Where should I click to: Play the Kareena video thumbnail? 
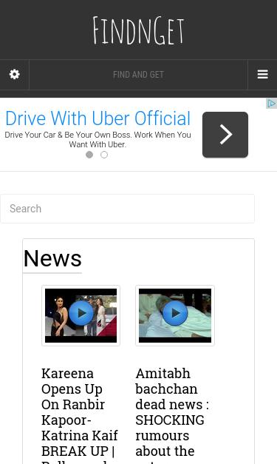(81, 315)
